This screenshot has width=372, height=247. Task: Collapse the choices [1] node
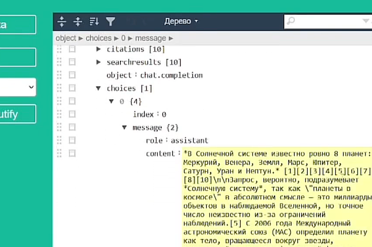pos(99,88)
